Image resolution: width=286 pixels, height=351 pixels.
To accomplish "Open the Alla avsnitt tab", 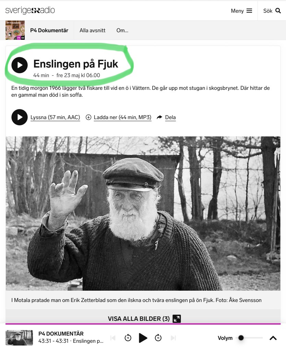I will 93,31.
